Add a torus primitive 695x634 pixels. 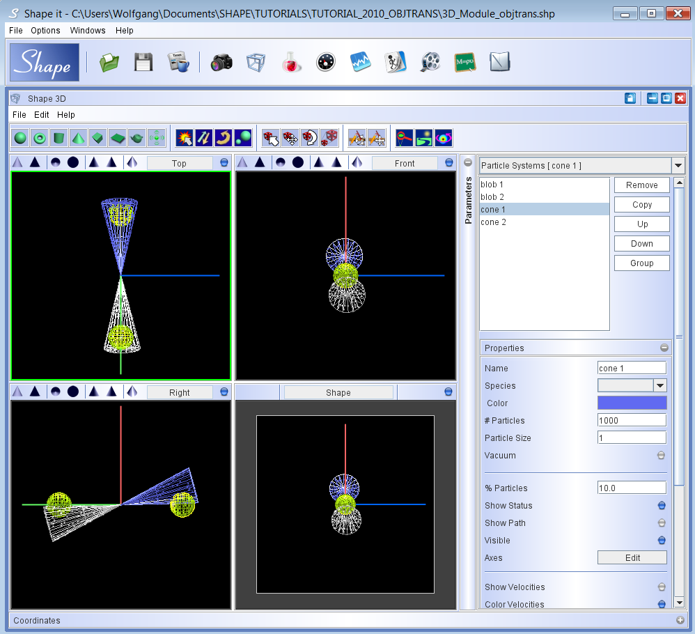click(x=40, y=138)
